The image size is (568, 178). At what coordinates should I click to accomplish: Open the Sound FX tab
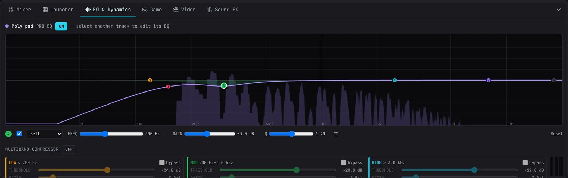[x=223, y=10]
